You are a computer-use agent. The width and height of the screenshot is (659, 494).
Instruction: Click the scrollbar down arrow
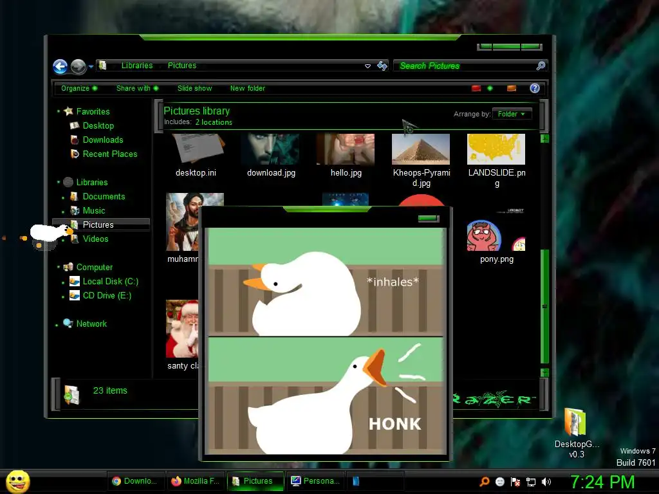pos(544,372)
